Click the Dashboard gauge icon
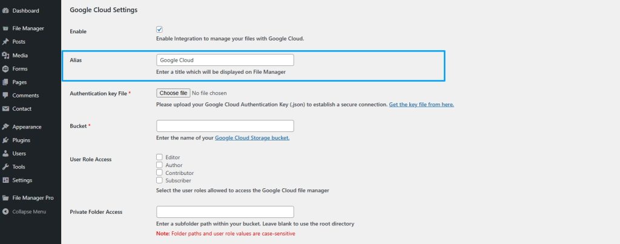Viewport: 620px width, 244px height. (x=5, y=11)
